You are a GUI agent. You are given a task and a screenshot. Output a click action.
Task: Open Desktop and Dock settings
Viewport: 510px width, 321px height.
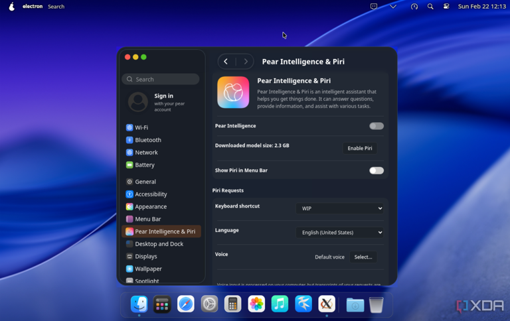click(161, 244)
